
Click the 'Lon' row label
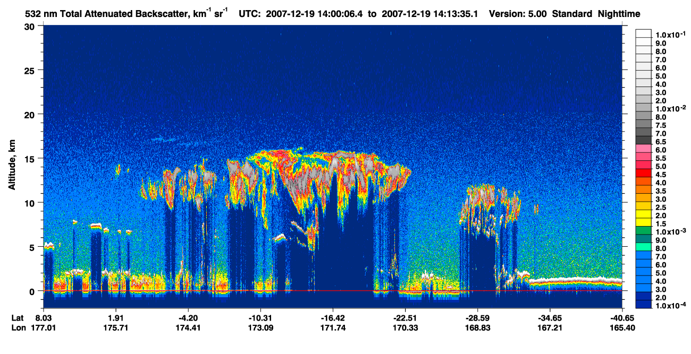click(18, 328)
